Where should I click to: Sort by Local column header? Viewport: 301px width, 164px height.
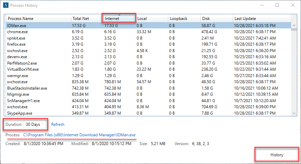click(152, 19)
